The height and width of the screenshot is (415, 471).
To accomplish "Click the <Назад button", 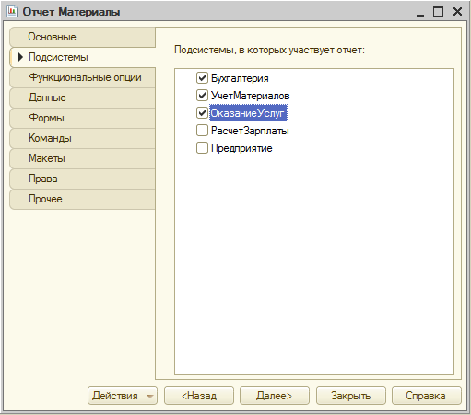I will (x=199, y=396).
